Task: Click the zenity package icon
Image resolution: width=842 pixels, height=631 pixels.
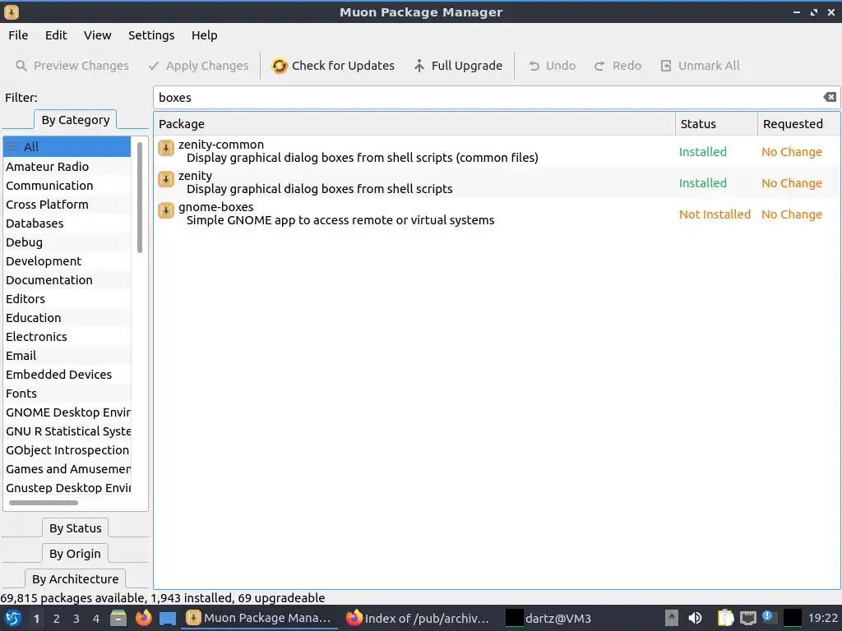Action: (x=166, y=178)
